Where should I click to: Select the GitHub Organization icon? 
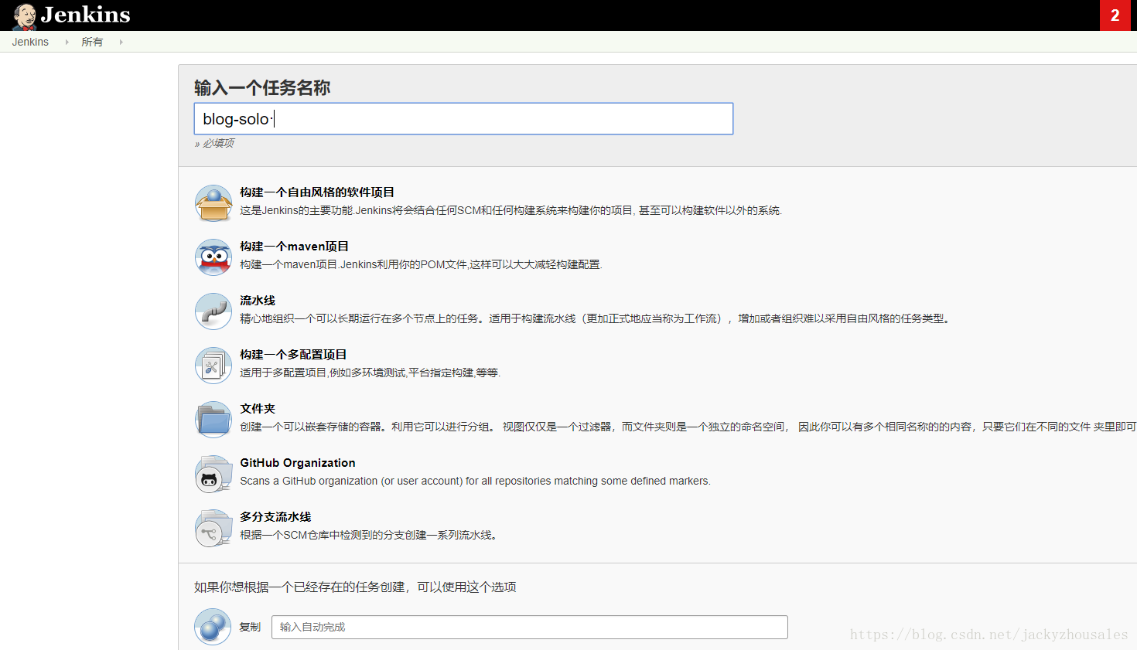pos(213,474)
